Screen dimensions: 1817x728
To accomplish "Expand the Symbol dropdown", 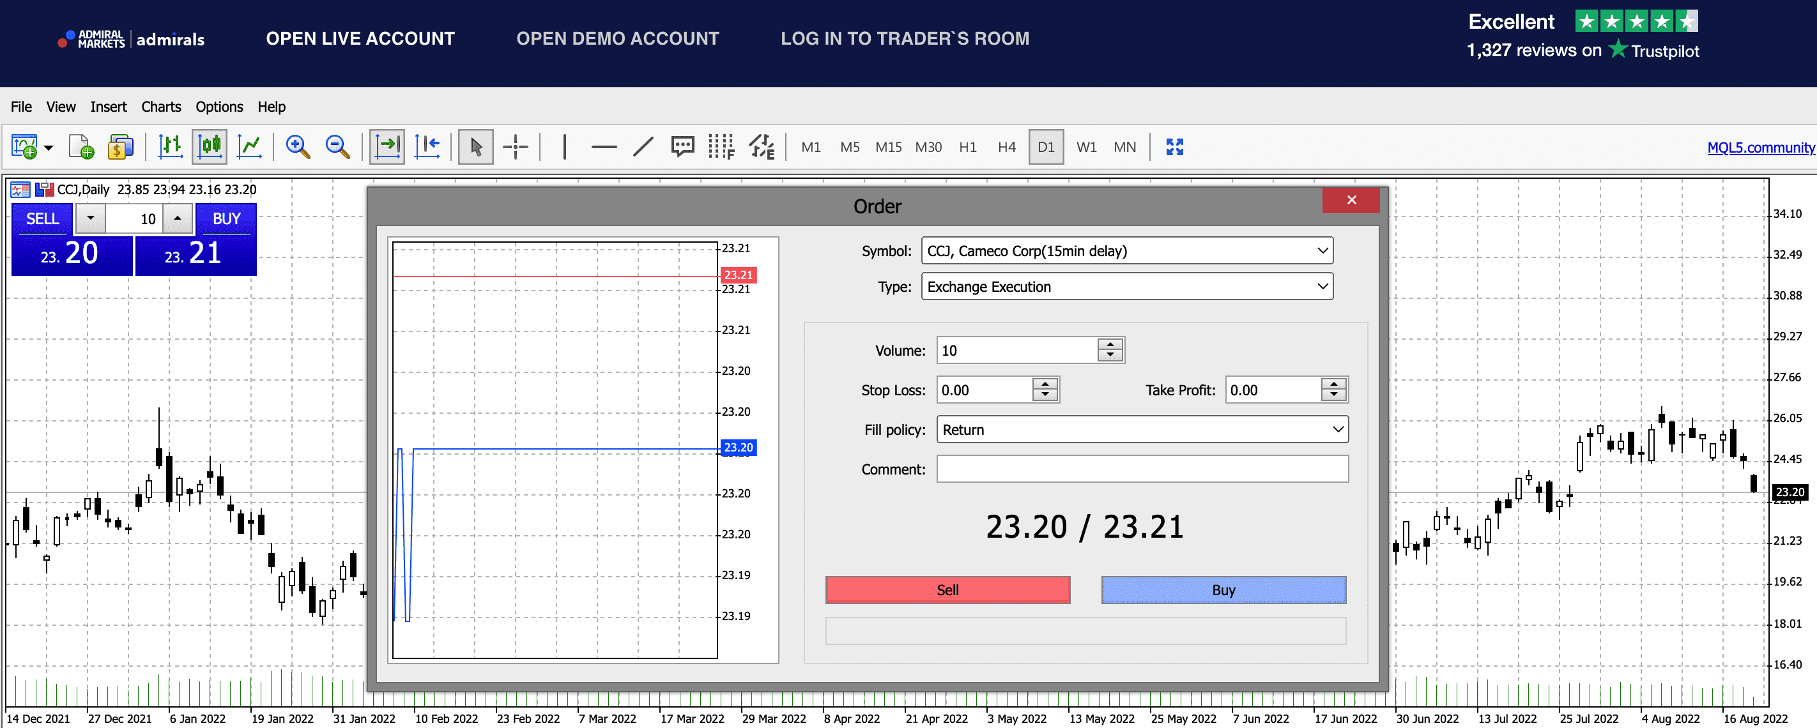I will (x=1127, y=251).
